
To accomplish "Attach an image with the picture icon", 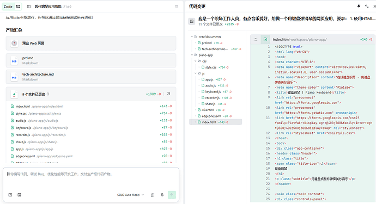I will 20,195.
